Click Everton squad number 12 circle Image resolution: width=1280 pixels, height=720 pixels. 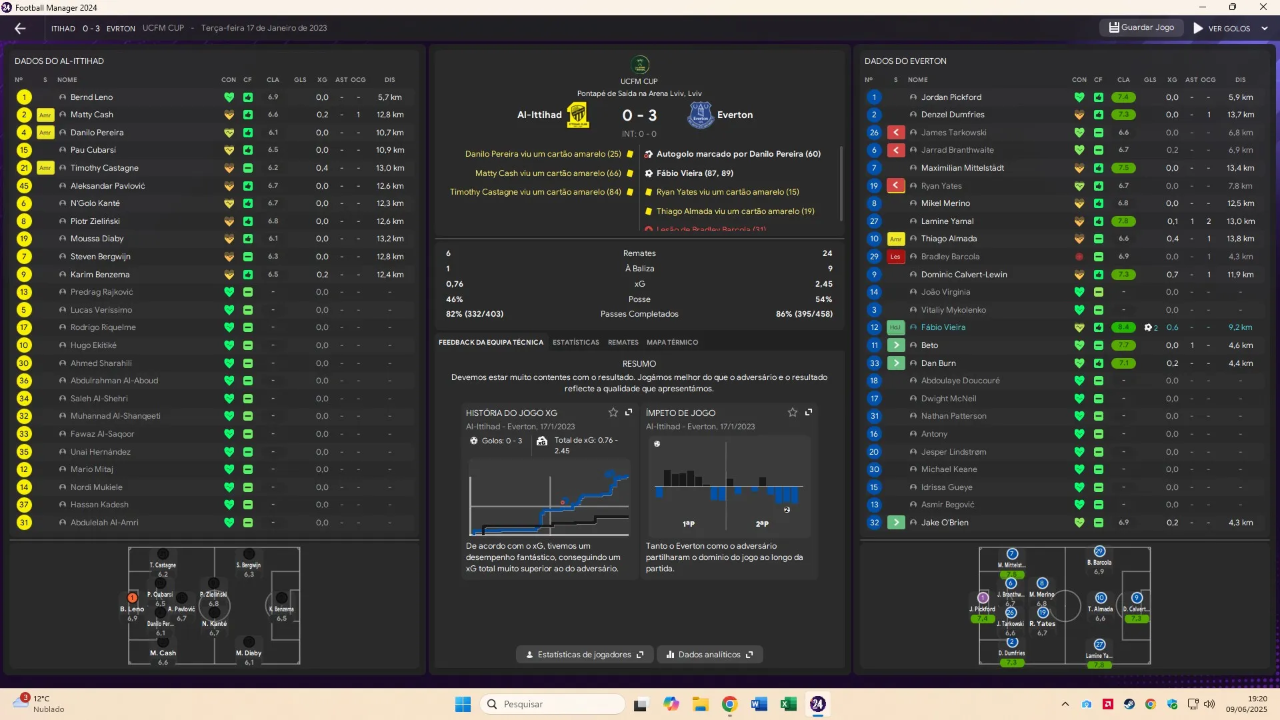tap(874, 327)
